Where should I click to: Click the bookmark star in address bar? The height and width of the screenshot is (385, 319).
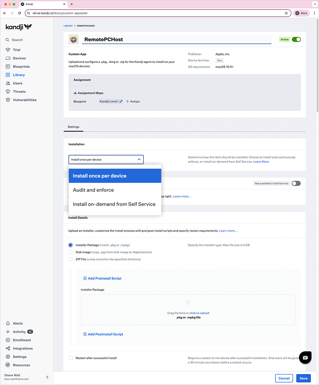tap(286, 13)
